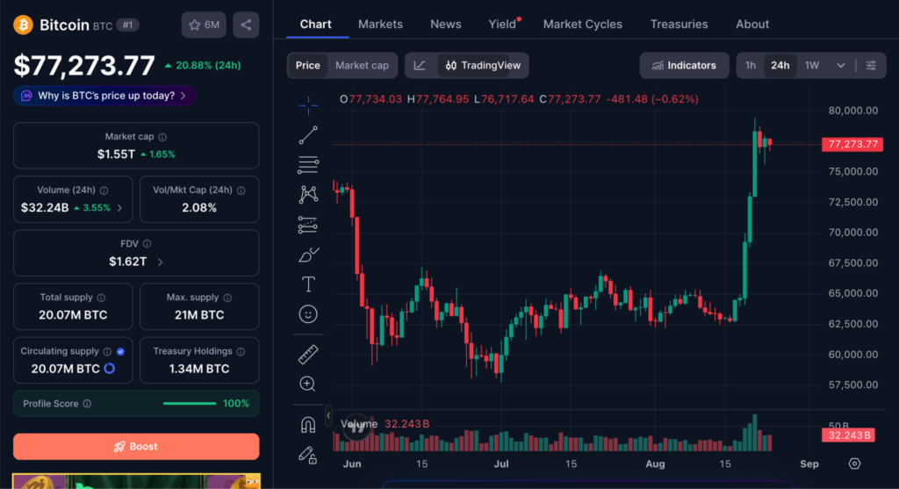Toggle the magnet snap mode
The height and width of the screenshot is (489, 899).
[308, 425]
